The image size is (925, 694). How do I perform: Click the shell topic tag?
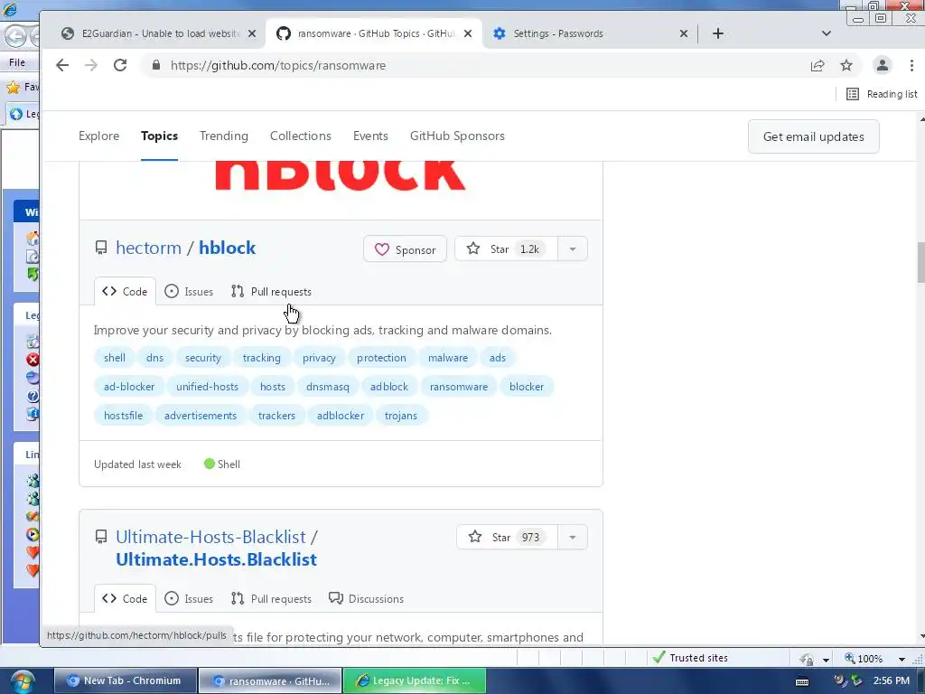click(115, 358)
